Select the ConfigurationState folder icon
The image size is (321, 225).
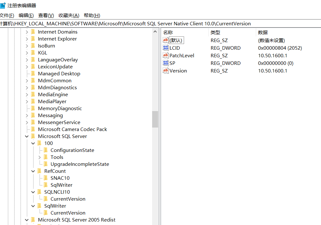click(46, 150)
